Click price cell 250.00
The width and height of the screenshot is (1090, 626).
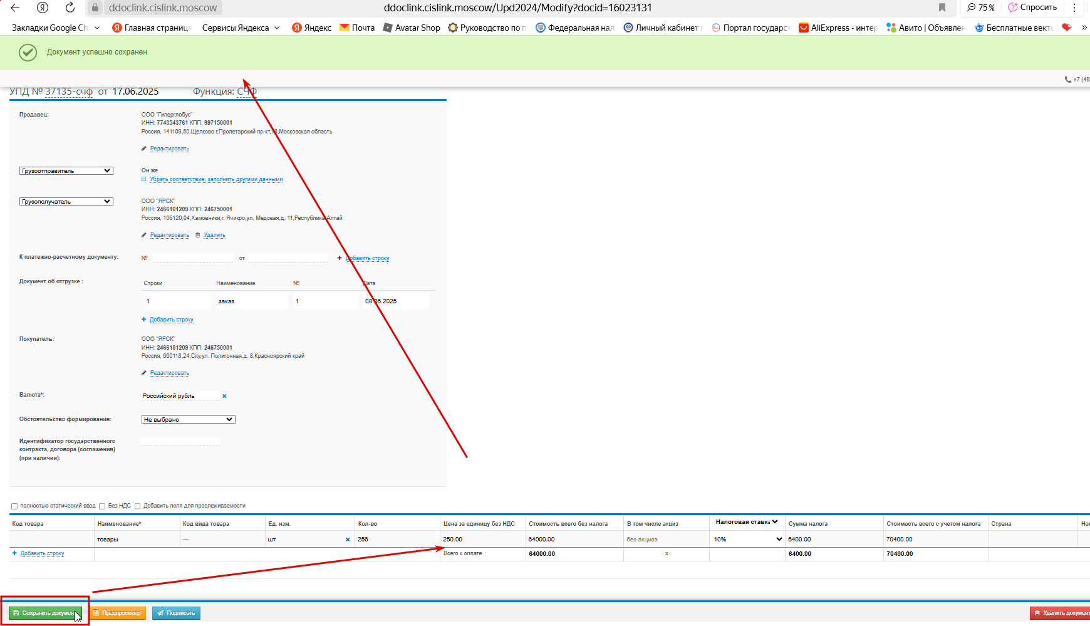pos(483,540)
